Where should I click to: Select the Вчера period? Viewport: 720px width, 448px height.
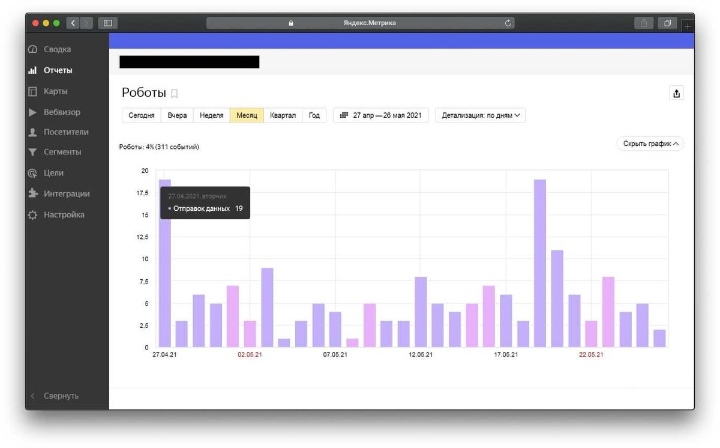[x=177, y=115]
